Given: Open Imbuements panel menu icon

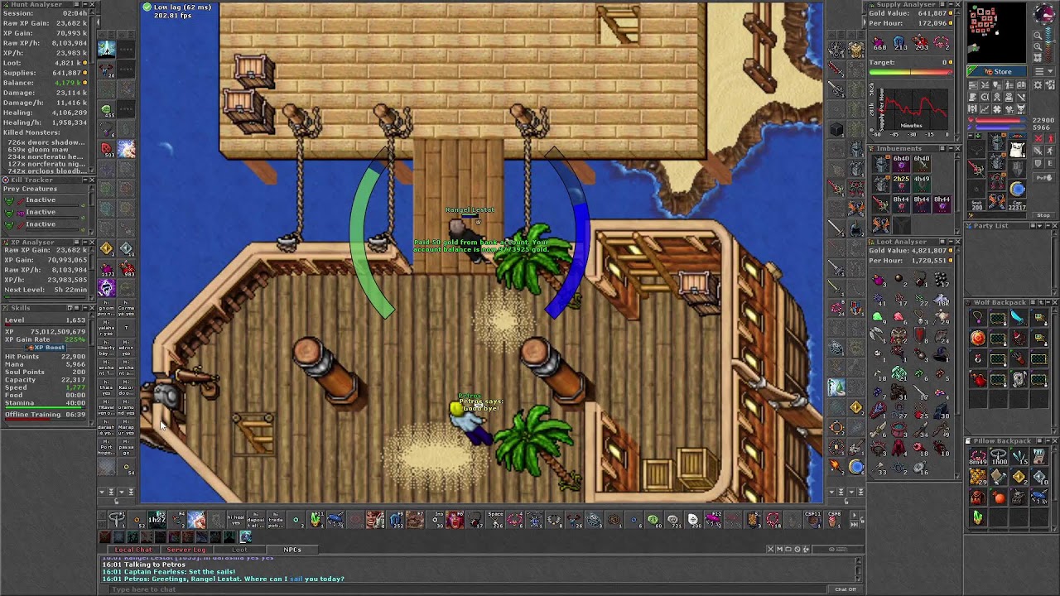Looking at the screenshot, I should click(x=942, y=148).
